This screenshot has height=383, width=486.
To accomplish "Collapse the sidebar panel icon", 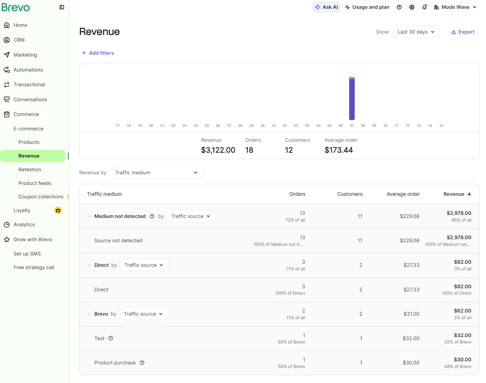I will click(x=62, y=7).
